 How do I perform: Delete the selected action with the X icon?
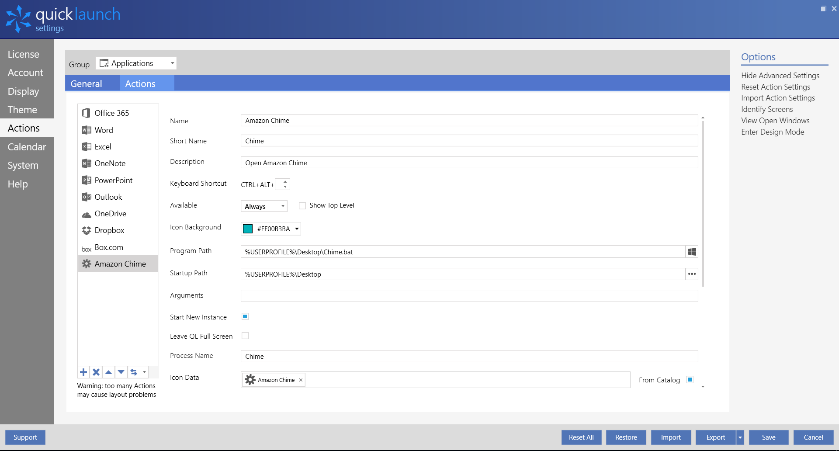pyautogui.click(x=96, y=372)
